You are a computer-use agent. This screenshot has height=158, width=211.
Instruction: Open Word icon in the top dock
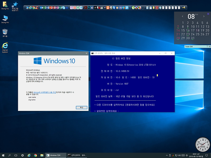click(48, 8)
